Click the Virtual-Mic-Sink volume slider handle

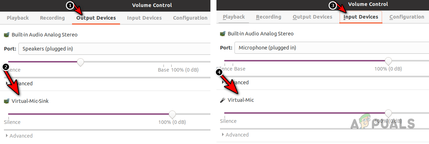tap(172, 114)
